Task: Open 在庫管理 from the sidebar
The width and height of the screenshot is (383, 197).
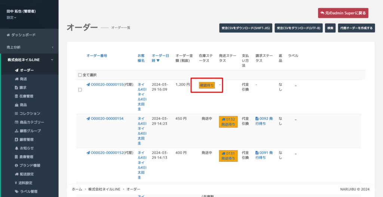Action: click(25, 96)
